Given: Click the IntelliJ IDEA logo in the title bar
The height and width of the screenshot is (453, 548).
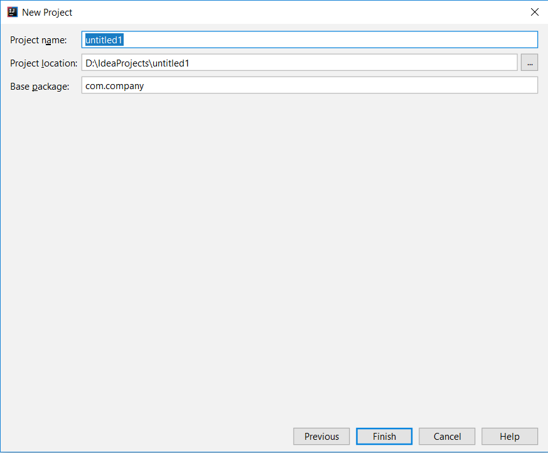Looking at the screenshot, I should coord(11,11).
